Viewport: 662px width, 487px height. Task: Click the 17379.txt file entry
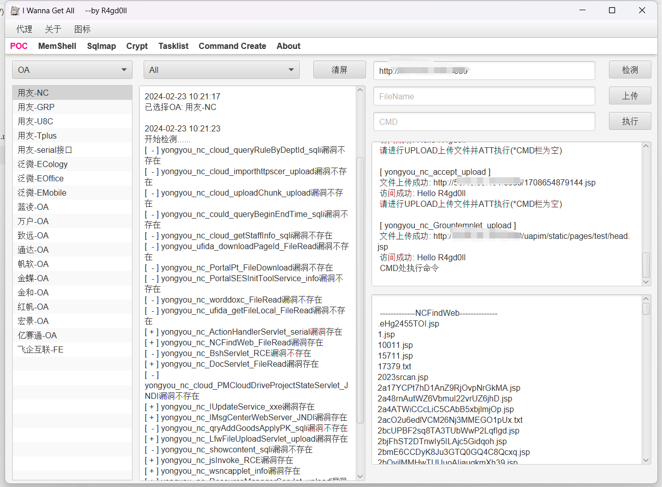[x=394, y=366]
